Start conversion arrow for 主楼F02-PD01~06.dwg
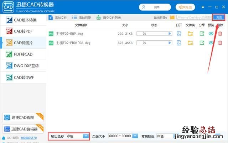Screen dimensions: 228x143 click(170, 43)
